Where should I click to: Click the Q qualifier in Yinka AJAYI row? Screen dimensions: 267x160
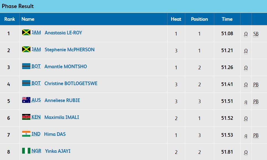[246, 152]
